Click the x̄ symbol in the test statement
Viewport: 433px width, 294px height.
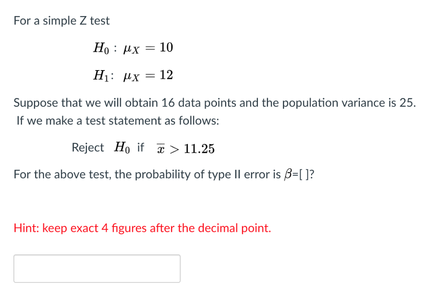(x=161, y=148)
